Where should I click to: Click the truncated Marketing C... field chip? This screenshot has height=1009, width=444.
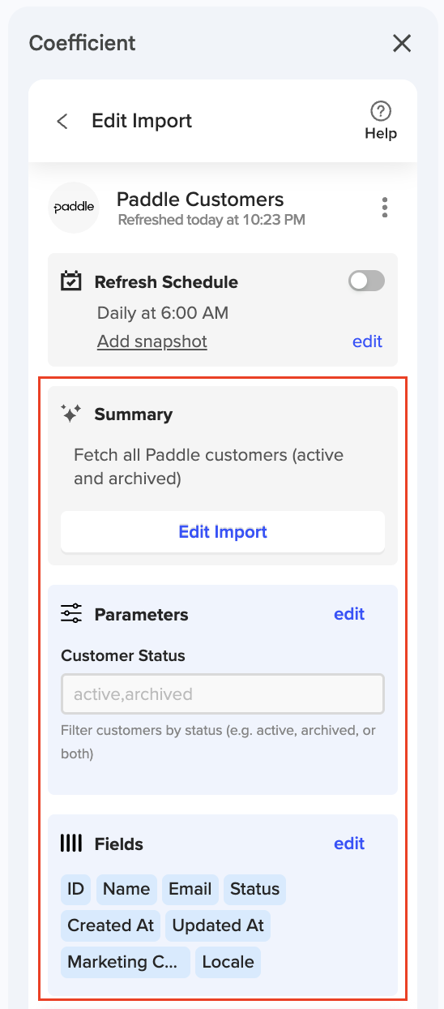tap(126, 962)
